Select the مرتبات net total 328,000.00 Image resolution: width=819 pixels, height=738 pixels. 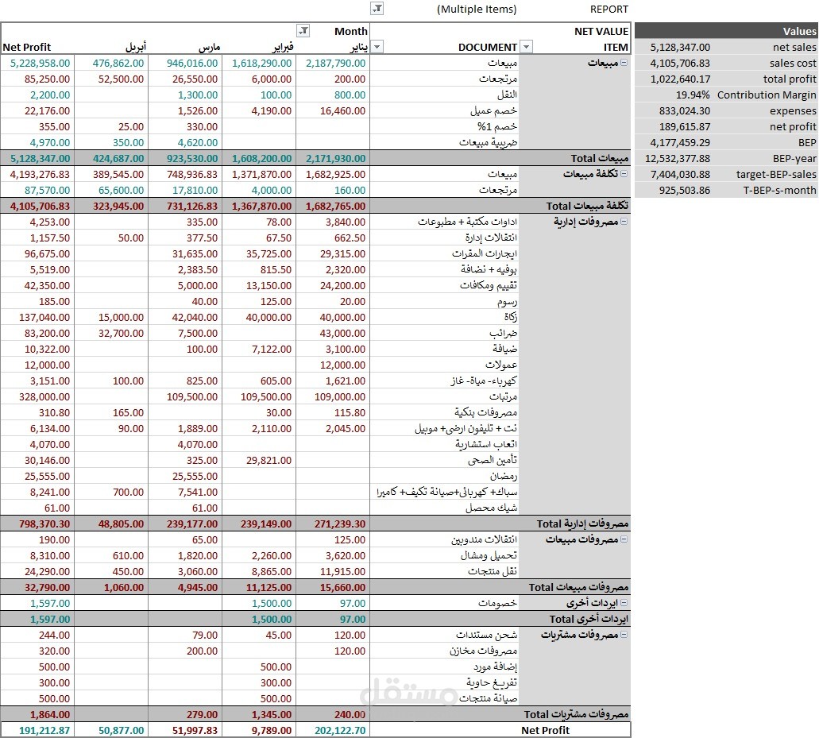pyautogui.click(x=44, y=396)
